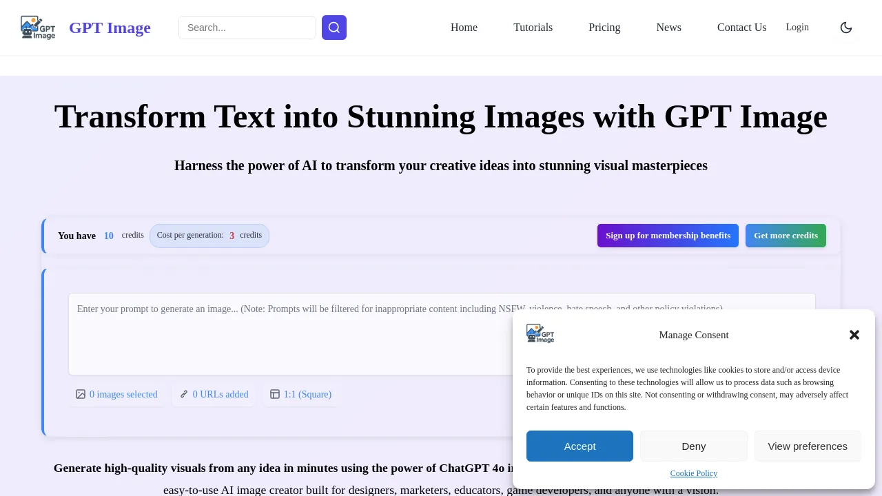882x496 pixels.
Task: Click the GPT Image site title
Action: 110,28
